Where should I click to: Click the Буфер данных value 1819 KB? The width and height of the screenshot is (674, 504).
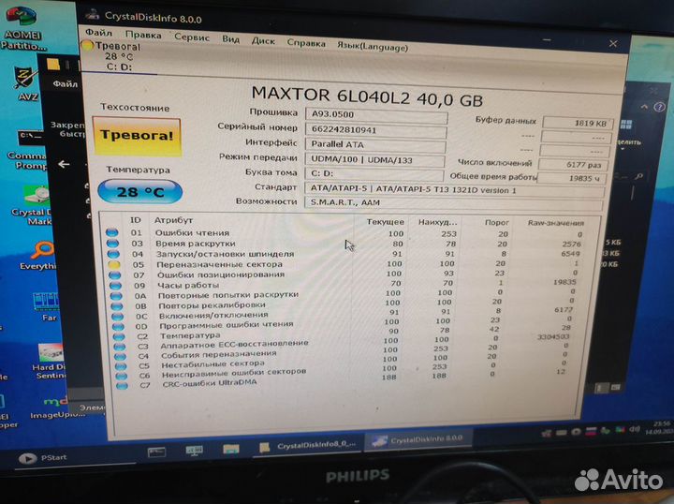[x=578, y=123]
